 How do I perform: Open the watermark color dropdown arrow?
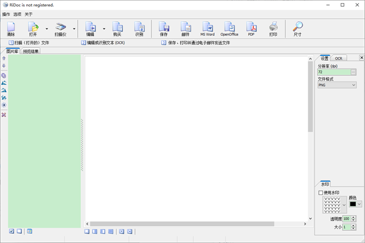pos(360,204)
